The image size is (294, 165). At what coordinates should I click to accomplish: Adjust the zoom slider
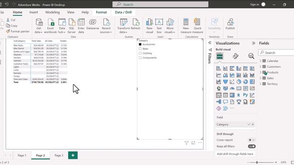(257, 162)
